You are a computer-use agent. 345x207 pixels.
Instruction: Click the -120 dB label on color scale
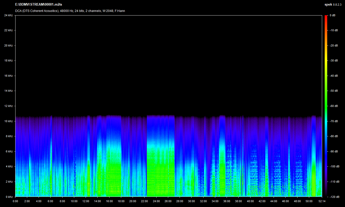pos(334,197)
